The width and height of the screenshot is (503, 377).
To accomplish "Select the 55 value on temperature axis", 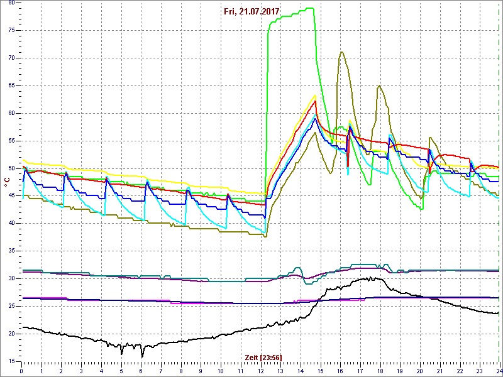I will click(12, 141).
